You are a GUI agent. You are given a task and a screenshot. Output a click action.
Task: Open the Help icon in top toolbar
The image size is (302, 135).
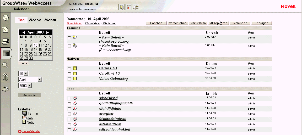[x=122, y=7]
